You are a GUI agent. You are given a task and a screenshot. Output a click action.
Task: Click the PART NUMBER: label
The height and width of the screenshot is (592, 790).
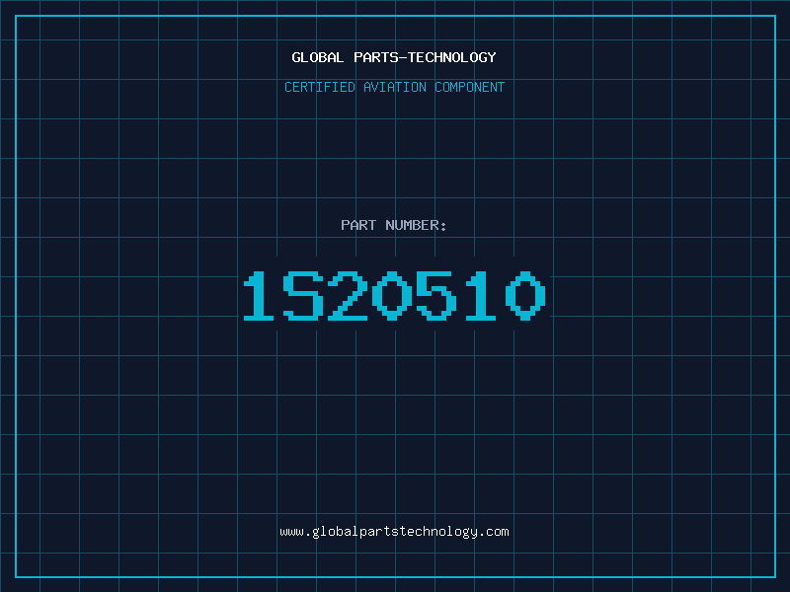[394, 225]
